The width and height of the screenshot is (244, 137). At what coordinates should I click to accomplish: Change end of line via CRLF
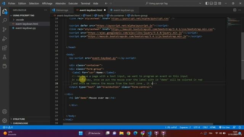pyautogui.click(x=205, y=127)
